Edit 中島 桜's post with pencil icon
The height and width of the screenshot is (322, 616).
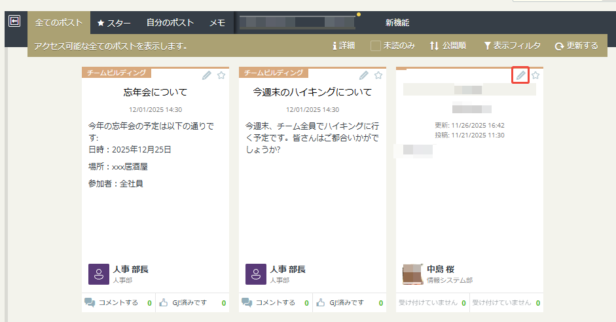point(520,75)
